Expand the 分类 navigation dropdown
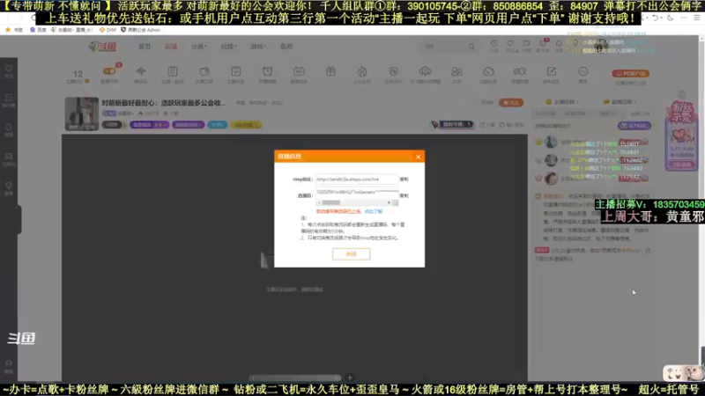 [x=199, y=47]
